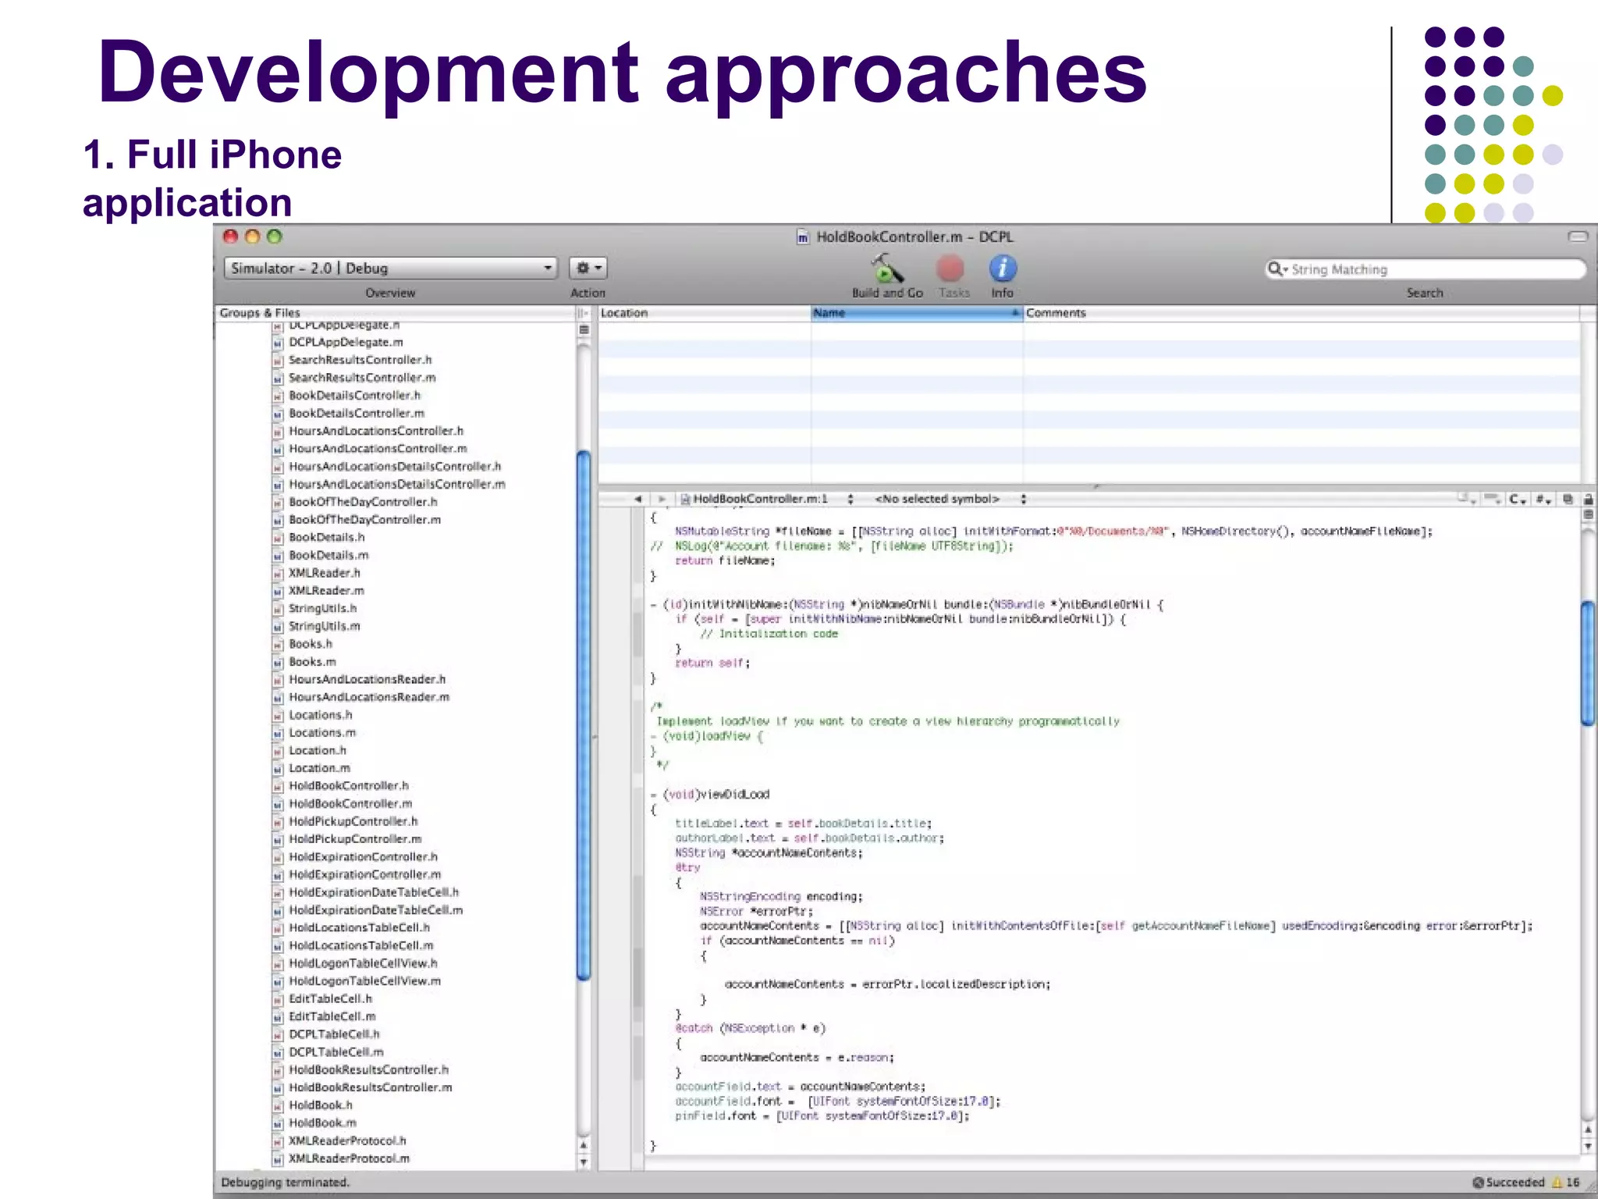Click the toolbar hide pill button in title bar

pos(1578,237)
